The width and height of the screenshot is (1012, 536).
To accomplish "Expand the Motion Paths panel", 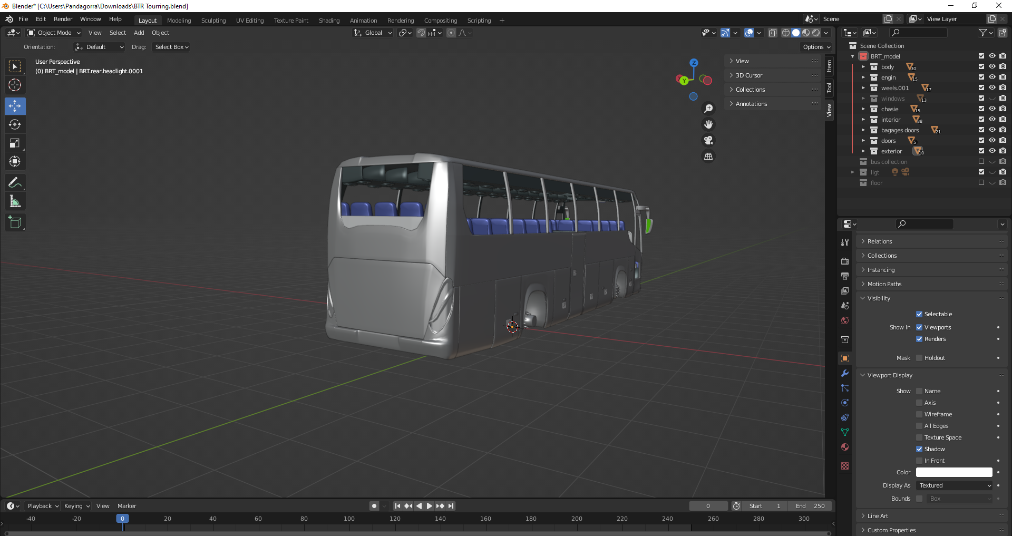I will pyautogui.click(x=884, y=284).
